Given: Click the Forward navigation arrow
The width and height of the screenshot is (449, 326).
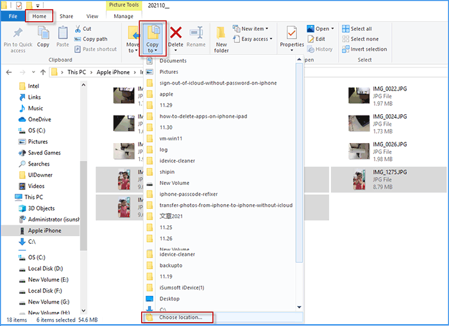Looking at the screenshot, I should click(22, 72).
